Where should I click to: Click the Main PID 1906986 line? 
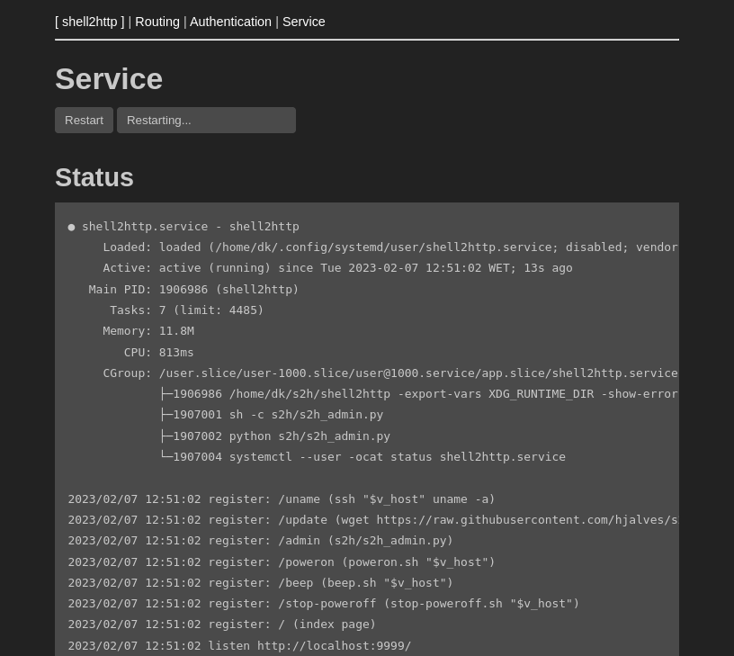click(193, 290)
